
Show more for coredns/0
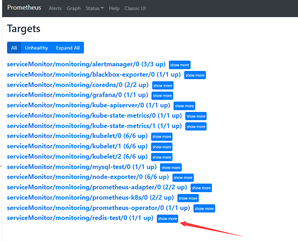coord(163,86)
